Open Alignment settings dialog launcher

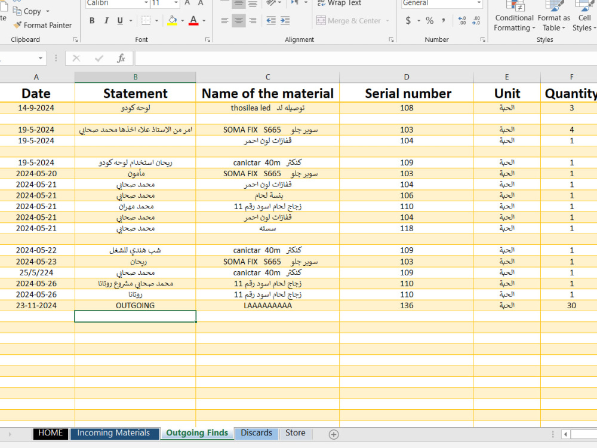point(391,39)
